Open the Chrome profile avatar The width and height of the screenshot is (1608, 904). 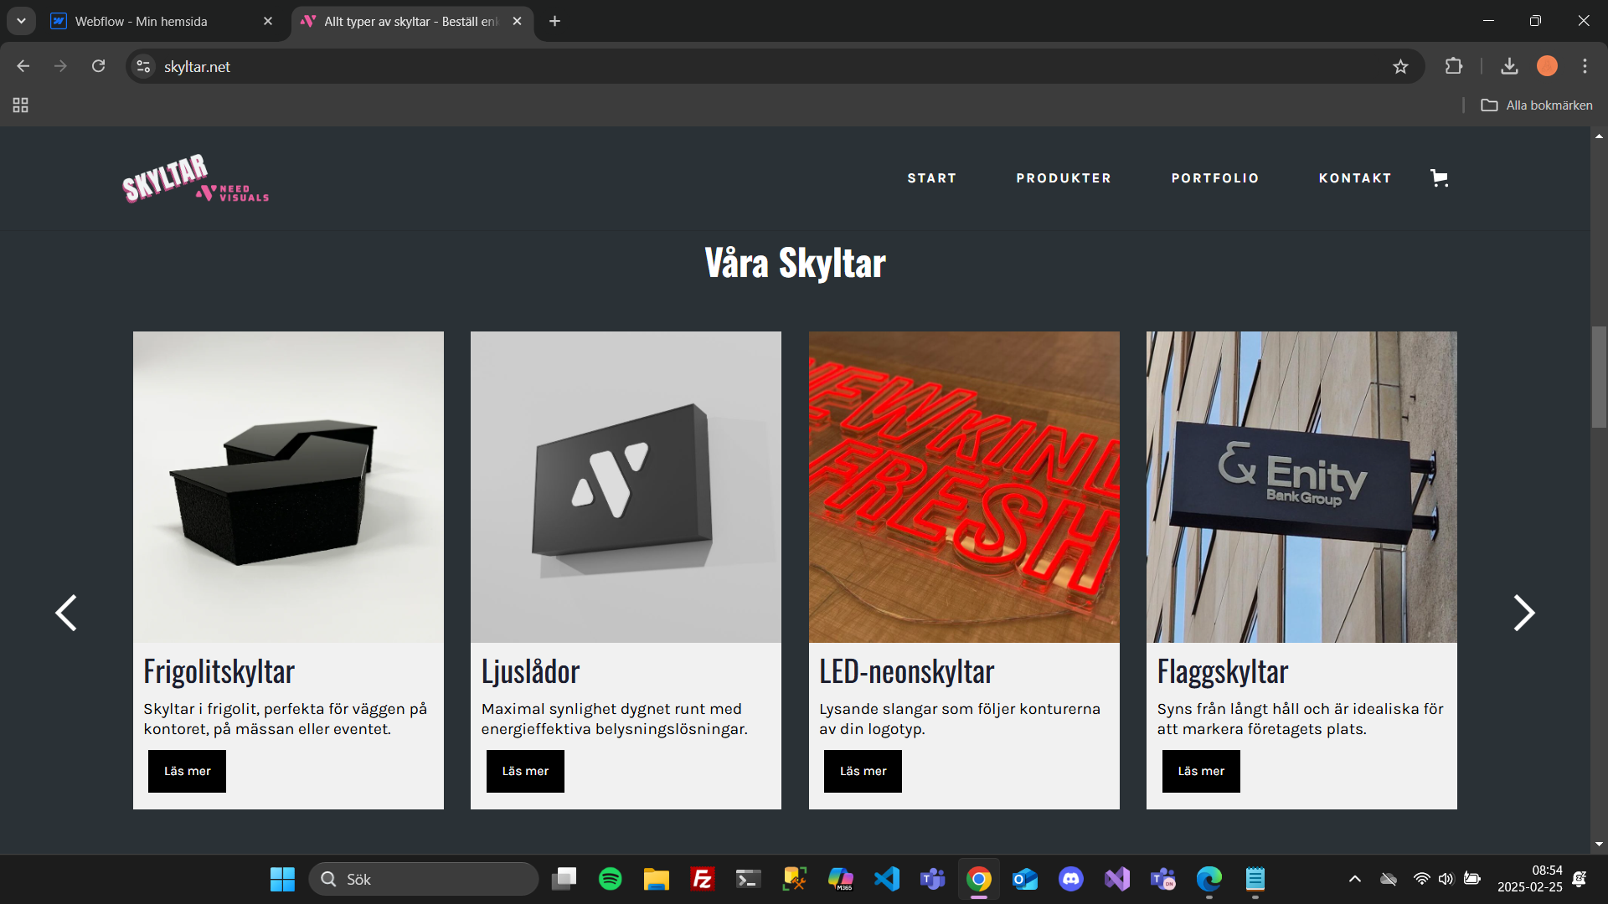point(1547,66)
